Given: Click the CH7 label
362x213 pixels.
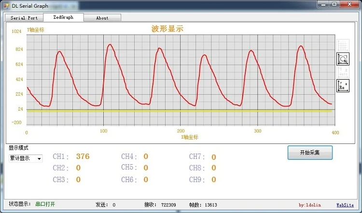Looking at the screenshot, I should 197,156.
